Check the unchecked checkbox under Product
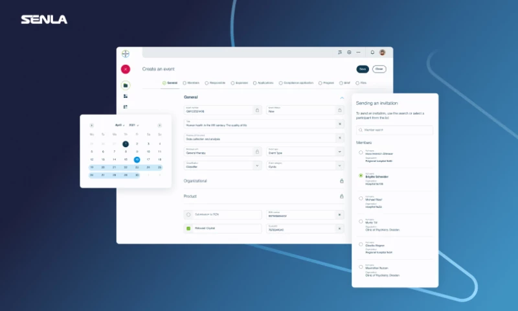 [188, 214]
